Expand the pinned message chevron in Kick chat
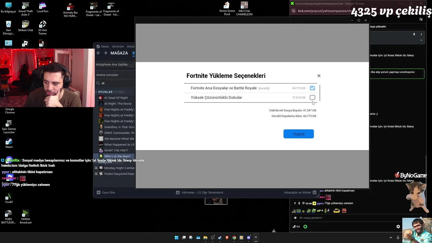Viewport: 432px width, 243px height. tap(421, 40)
